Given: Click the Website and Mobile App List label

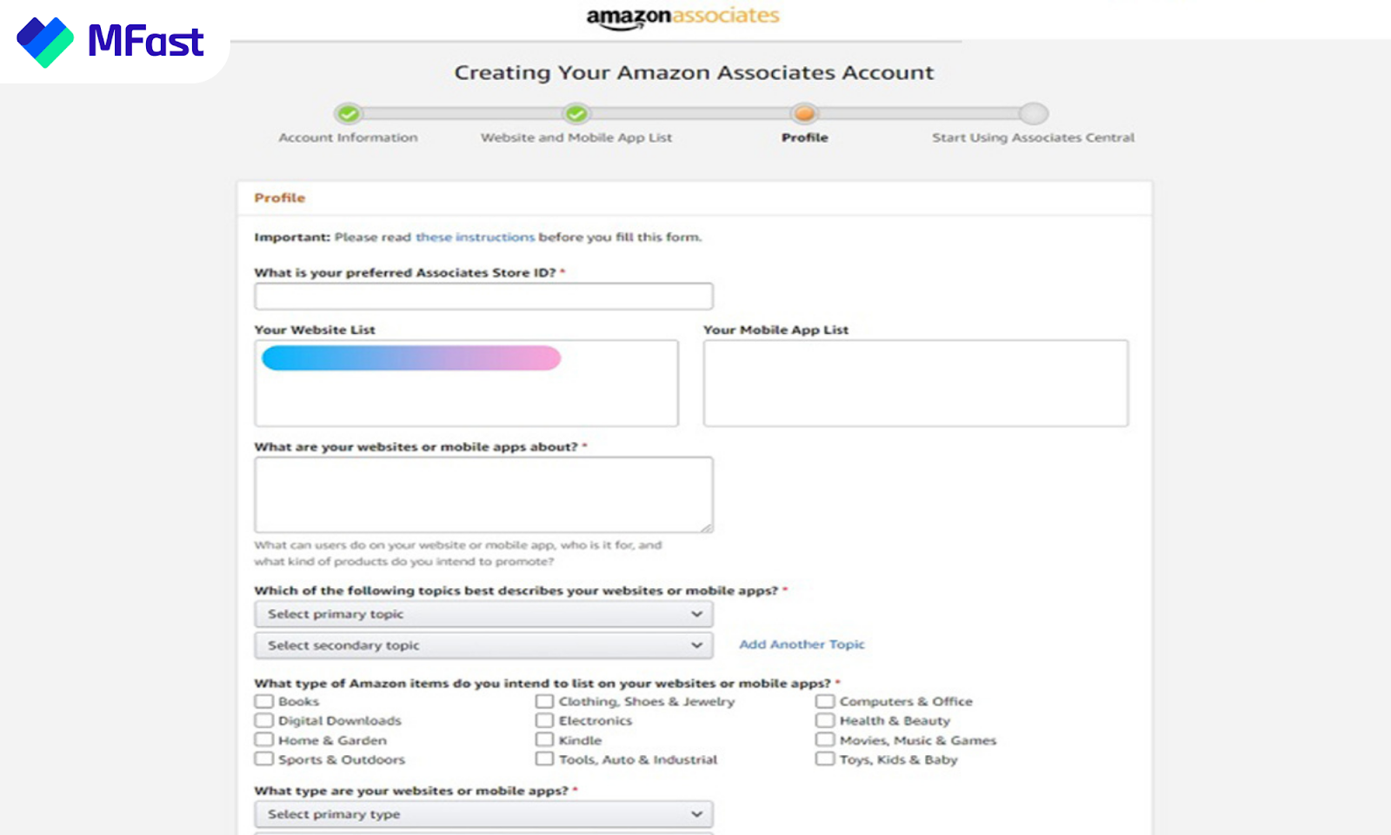Looking at the screenshot, I should 576,137.
